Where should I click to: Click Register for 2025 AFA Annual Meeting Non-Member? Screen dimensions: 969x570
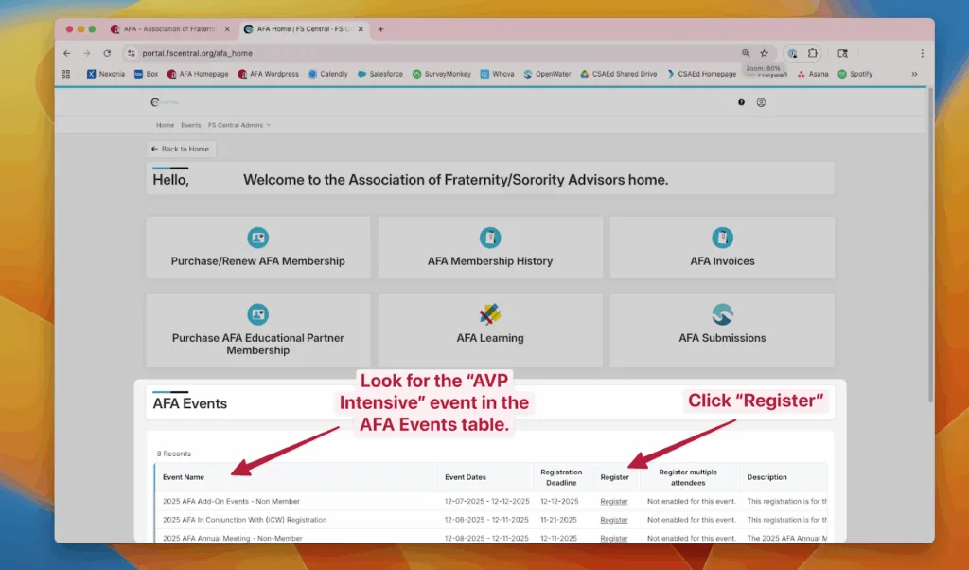click(x=613, y=539)
